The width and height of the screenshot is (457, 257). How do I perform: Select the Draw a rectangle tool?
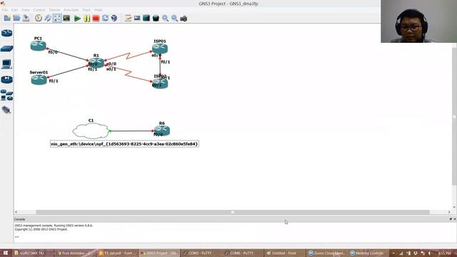coord(146,19)
